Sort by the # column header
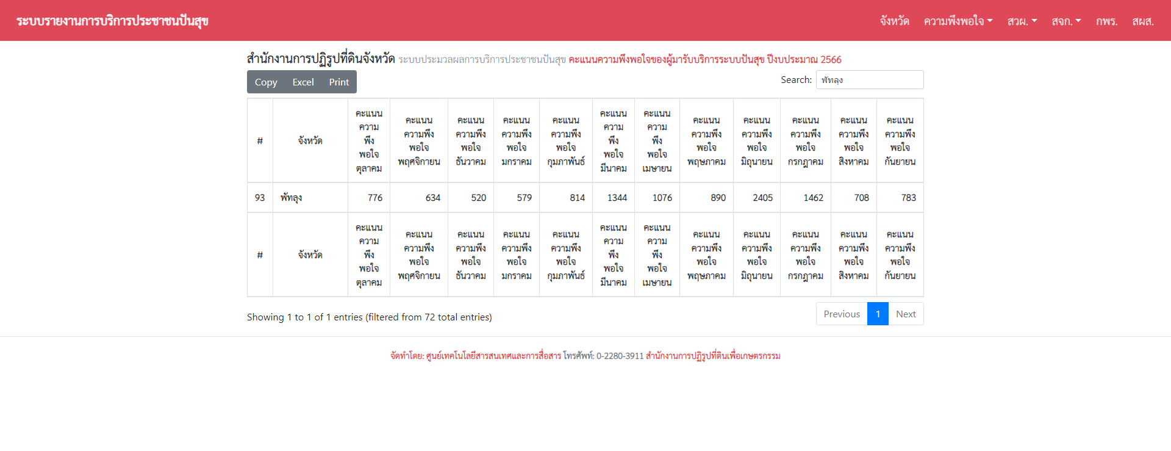Viewport: 1171px width, 451px height. click(x=260, y=140)
